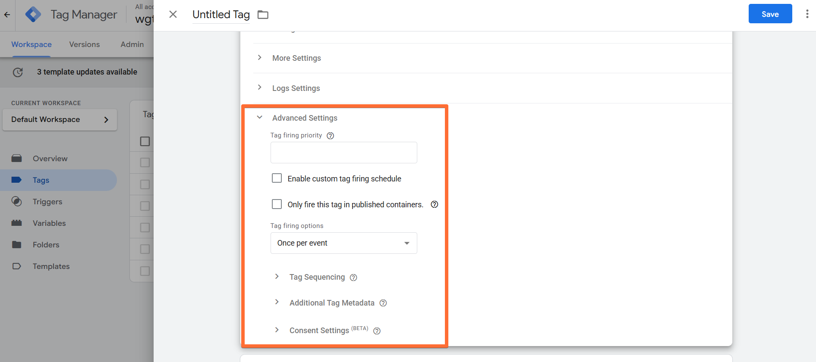Click the folder icon next to Untitled Tag
The height and width of the screenshot is (362, 816).
coord(263,15)
